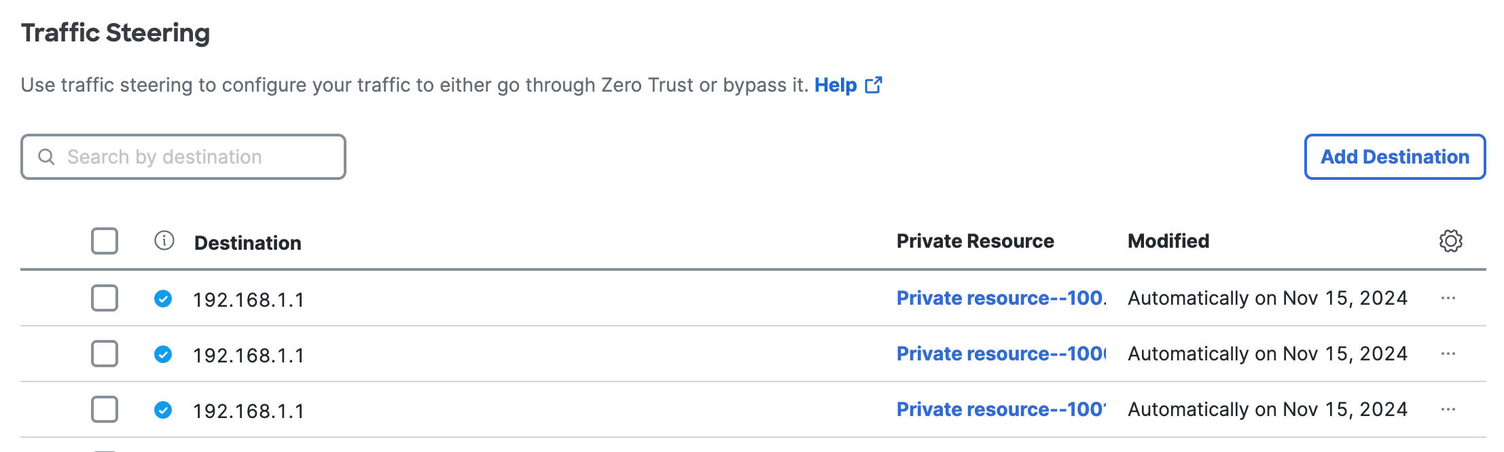Click the external link icon next to Help
Viewport: 1504px width, 452px height.
point(874,85)
